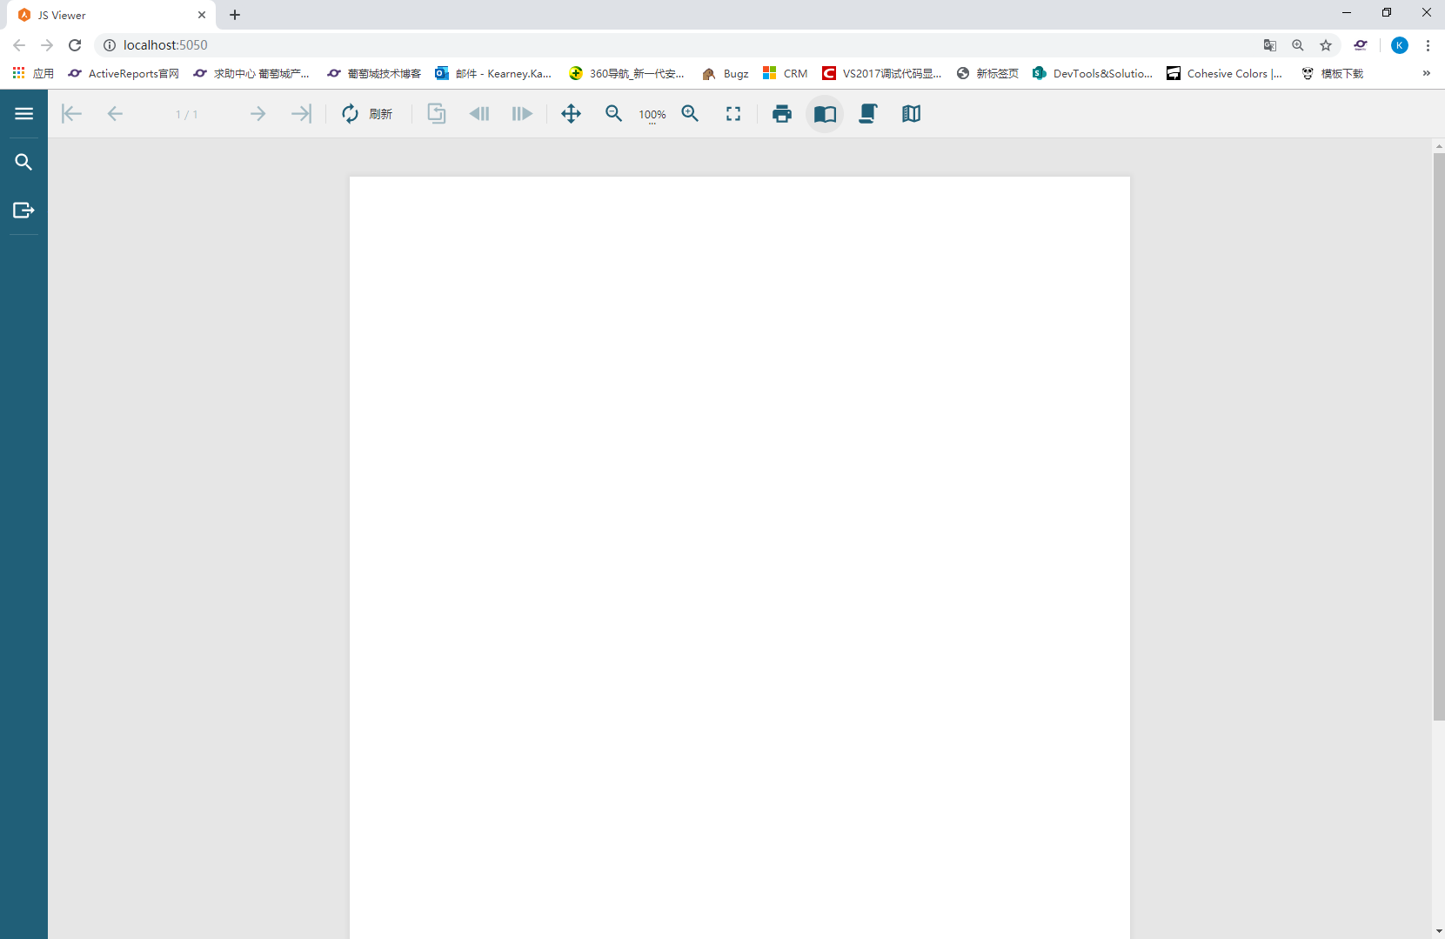Close the JS Viewer tab
The width and height of the screenshot is (1445, 939).
202,15
